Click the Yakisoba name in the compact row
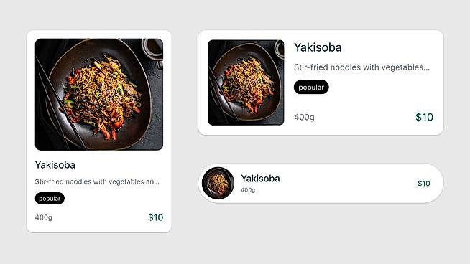 [x=260, y=179]
